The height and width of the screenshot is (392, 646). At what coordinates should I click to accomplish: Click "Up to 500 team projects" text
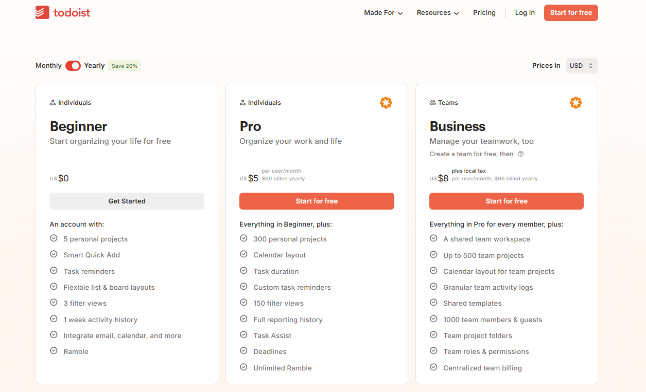483,255
